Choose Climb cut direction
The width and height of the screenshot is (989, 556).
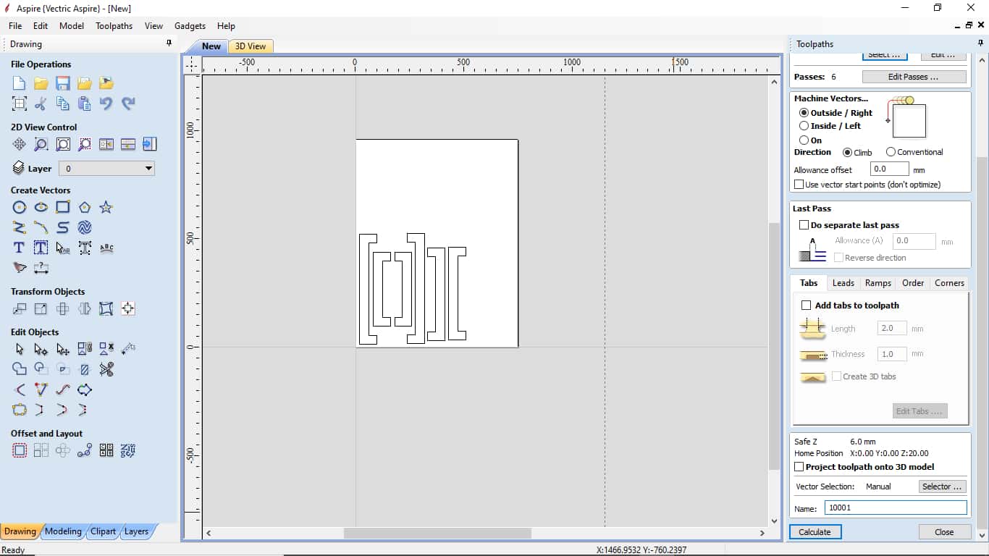coord(847,152)
